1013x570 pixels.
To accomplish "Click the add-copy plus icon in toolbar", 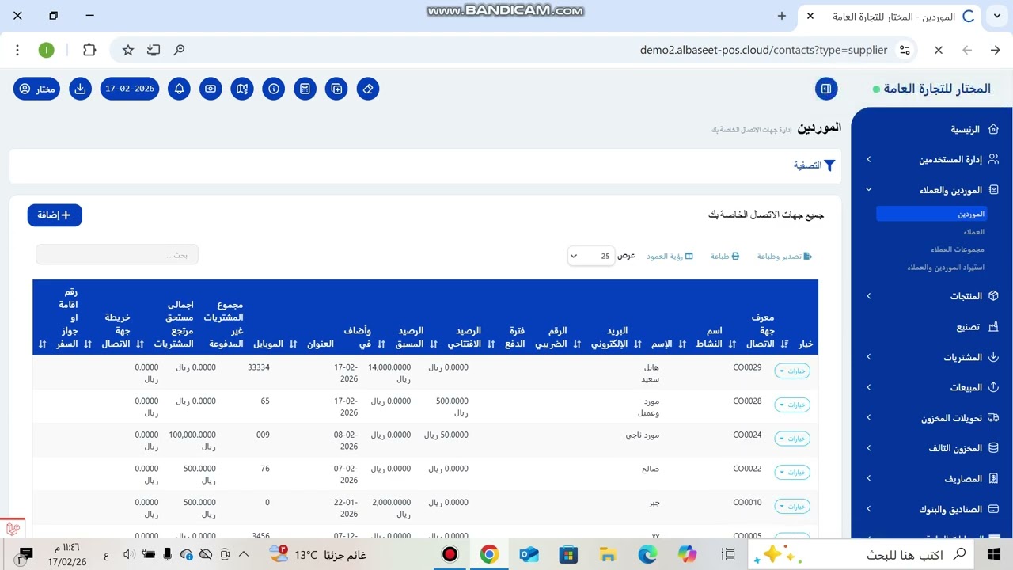I will coord(336,89).
